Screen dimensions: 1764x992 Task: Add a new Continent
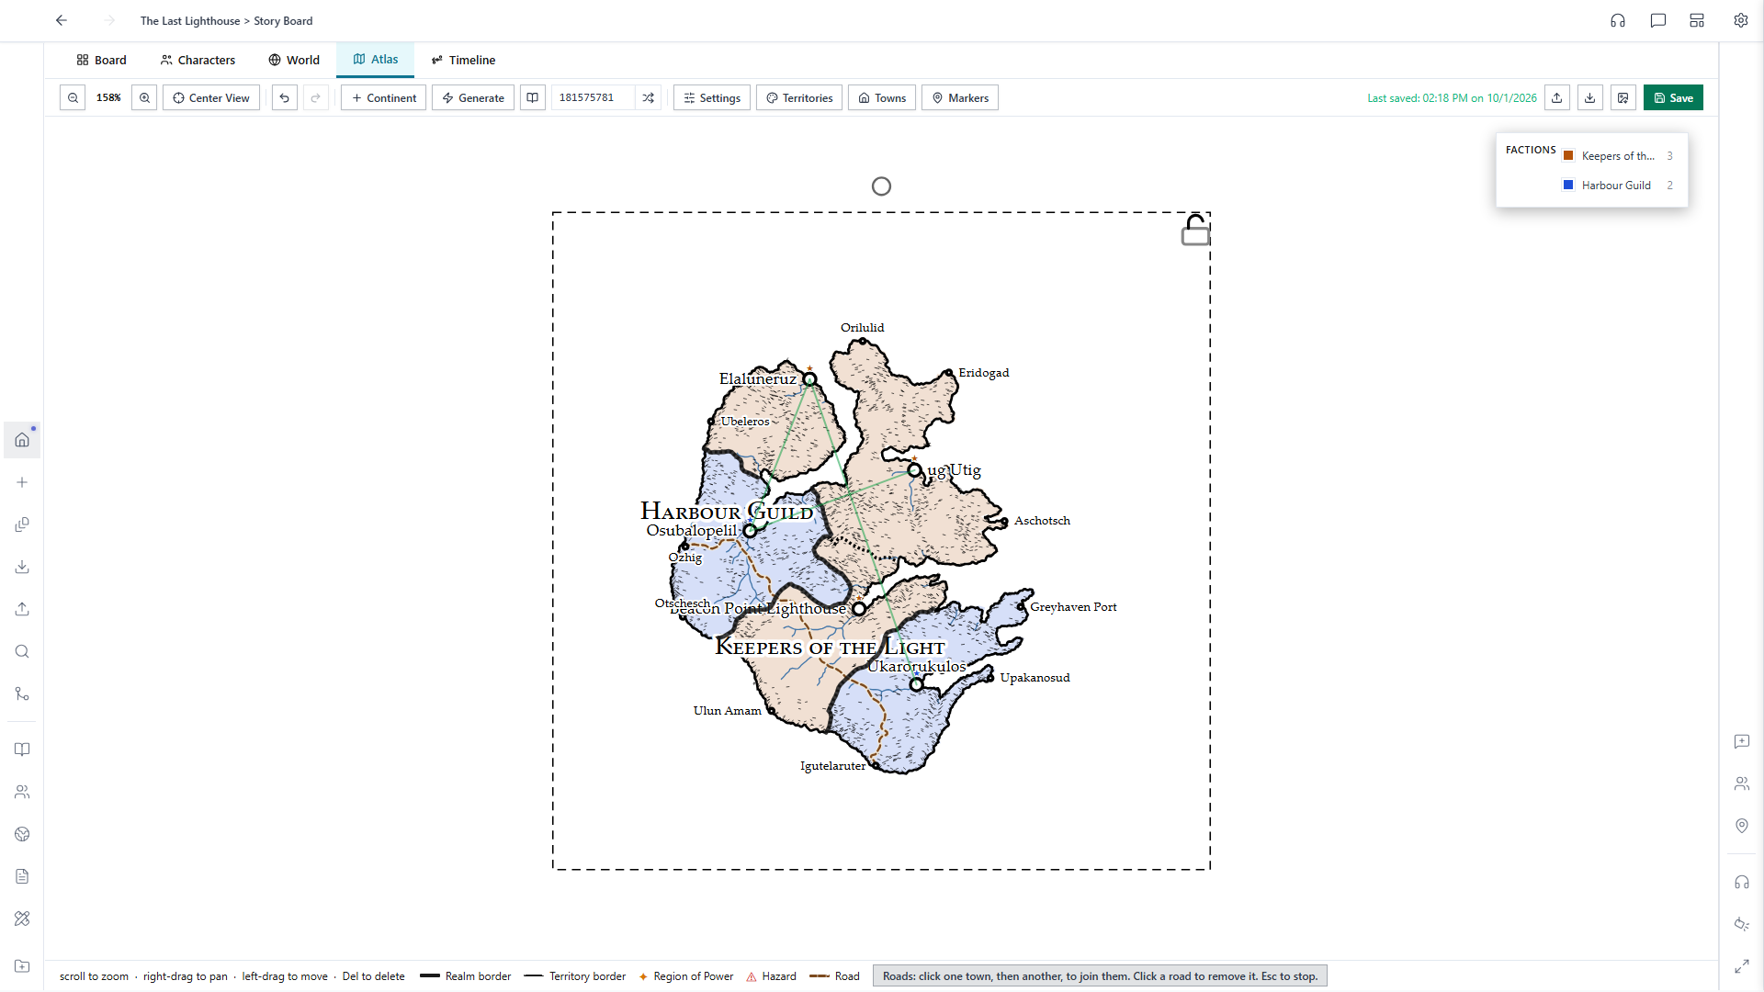(x=383, y=98)
